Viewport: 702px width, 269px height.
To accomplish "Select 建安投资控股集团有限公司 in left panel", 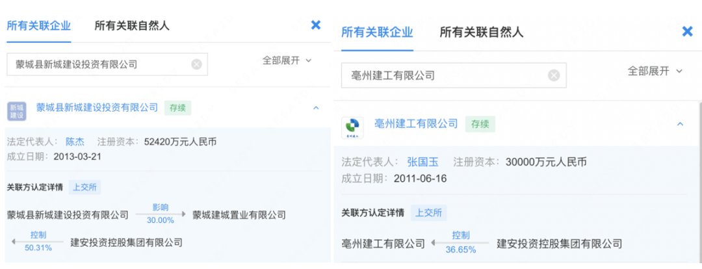I will [127, 242].
